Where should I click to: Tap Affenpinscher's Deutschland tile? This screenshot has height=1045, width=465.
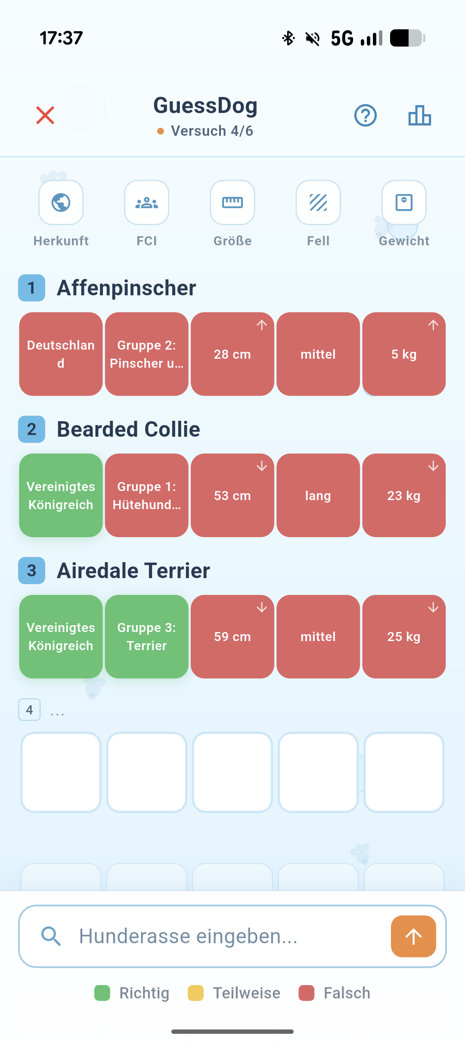[x=61, y=354]
